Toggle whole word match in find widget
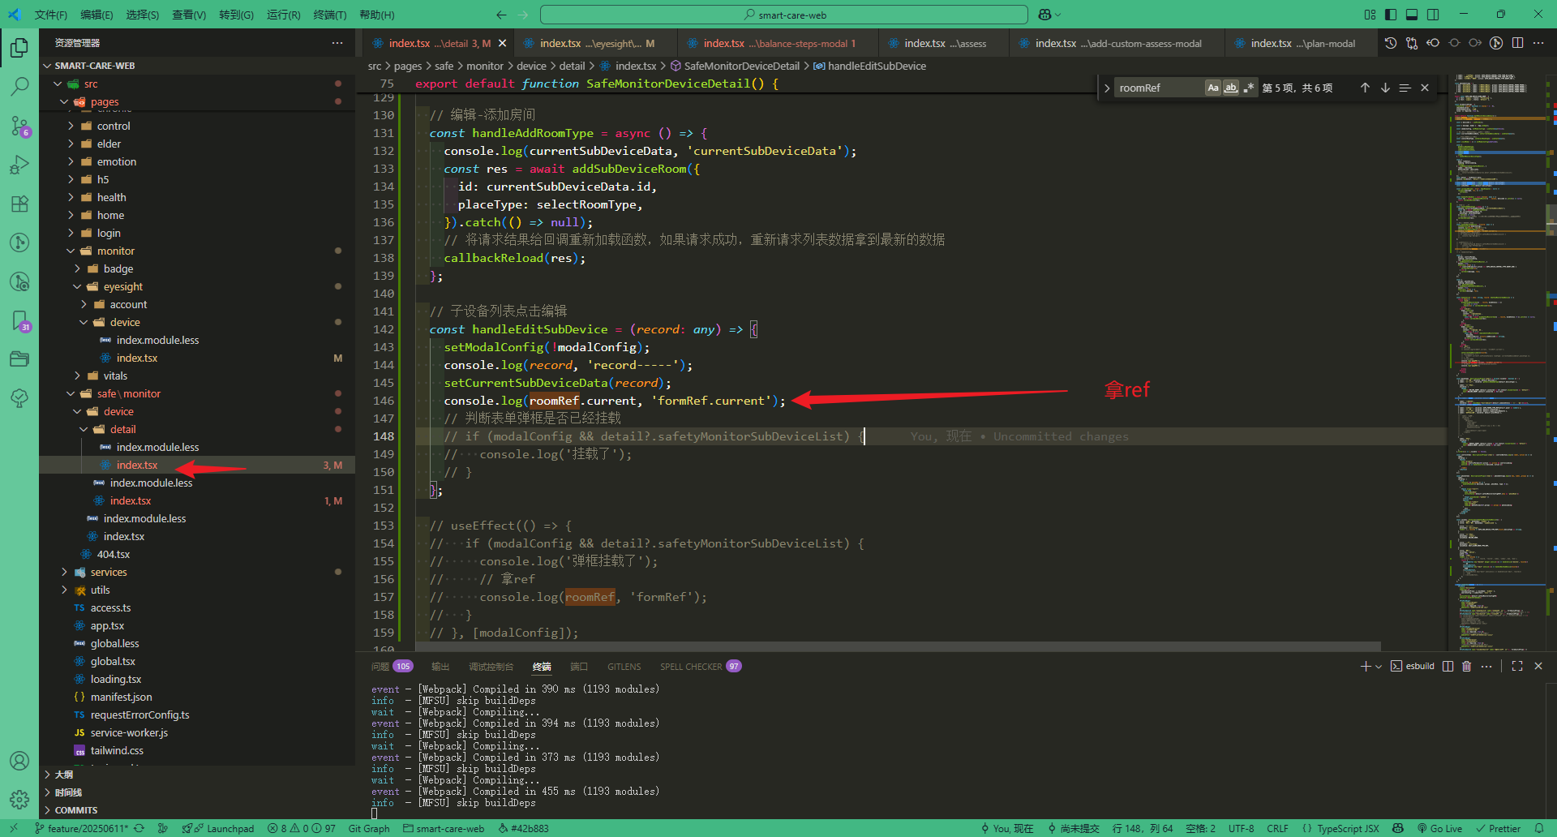 point(1231,87)
